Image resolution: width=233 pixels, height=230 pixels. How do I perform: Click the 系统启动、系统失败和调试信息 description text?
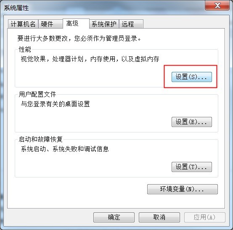[65, 149]
